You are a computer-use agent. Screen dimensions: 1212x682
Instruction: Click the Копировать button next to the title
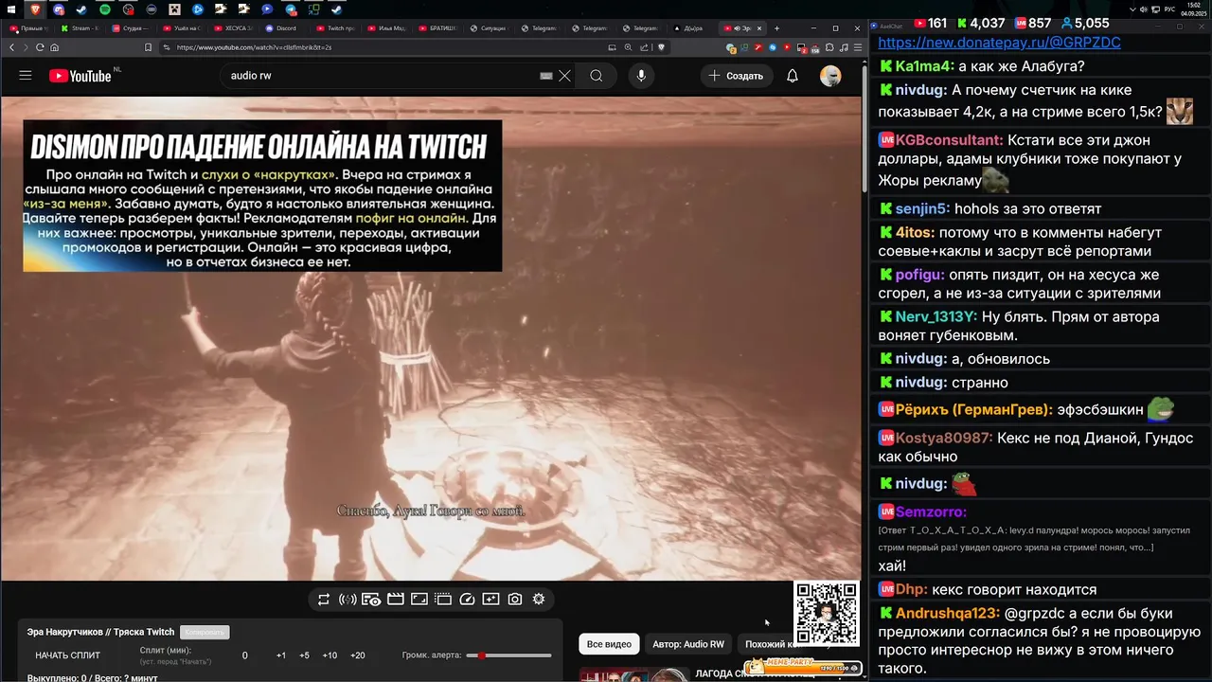coord(205,632)
